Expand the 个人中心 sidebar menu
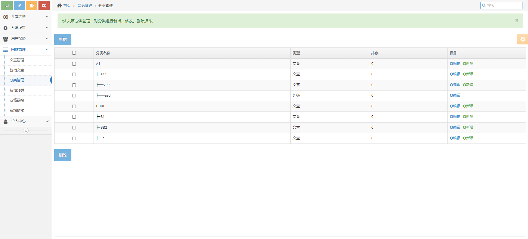The image size is (528, 239). [x=26, y=121]
